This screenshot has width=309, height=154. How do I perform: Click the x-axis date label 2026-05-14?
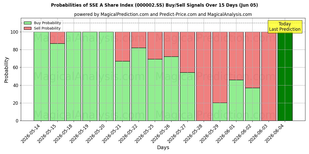coord(31,133)
